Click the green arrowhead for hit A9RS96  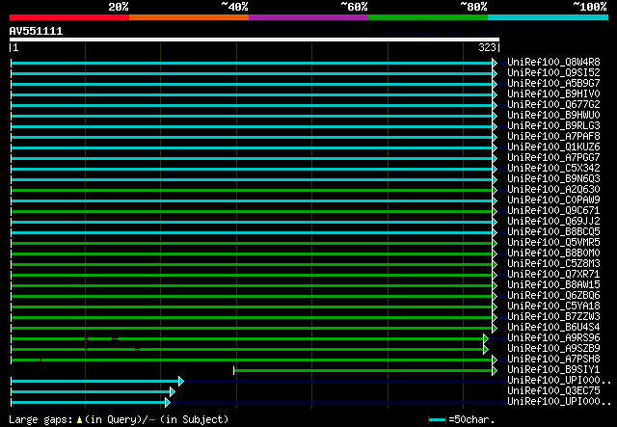click(486, 338)
